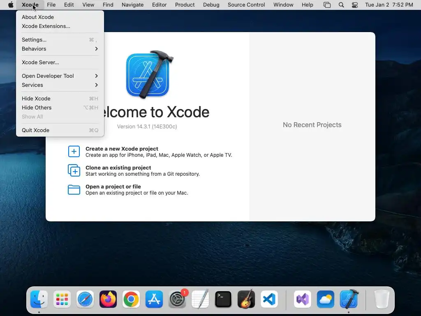Expand the Behaviors submenu
Viewport: 421px width, 316px height.
[x=60, y=49]
